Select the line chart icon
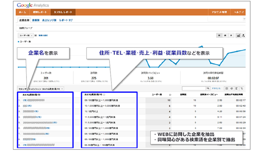This screenshot has height=151, width=265. coord(238,35)
